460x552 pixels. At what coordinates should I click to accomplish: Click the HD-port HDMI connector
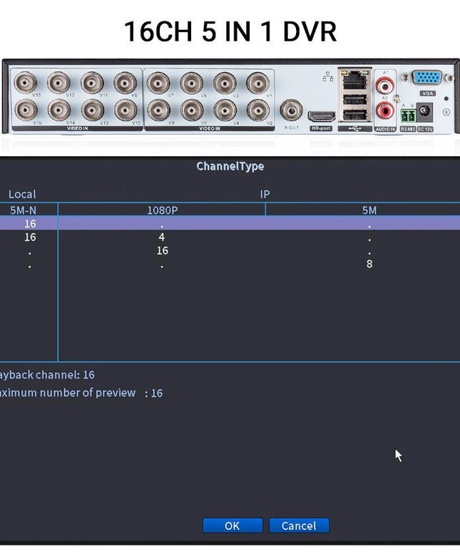(321, 116)
